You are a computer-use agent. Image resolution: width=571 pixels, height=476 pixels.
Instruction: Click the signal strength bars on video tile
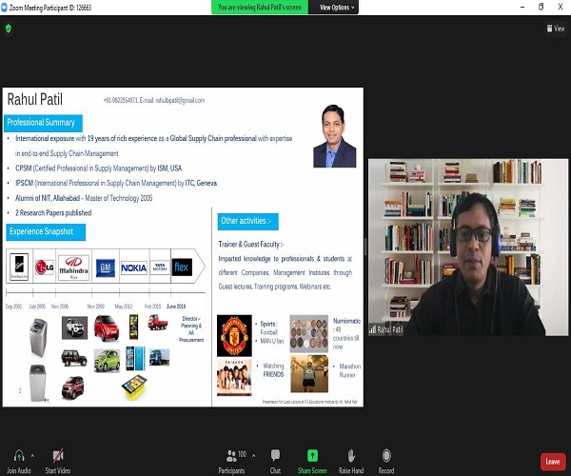click(372, 330)
